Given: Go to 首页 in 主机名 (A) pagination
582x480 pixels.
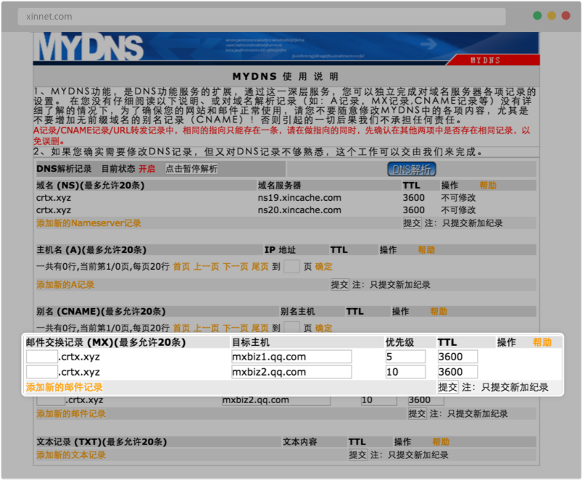Looking at the screenshot, I should 181,267.
